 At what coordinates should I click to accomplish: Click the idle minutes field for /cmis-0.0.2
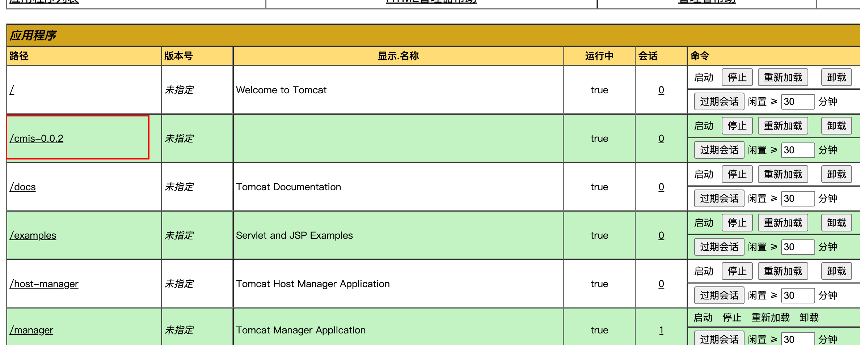click(798, 150)
